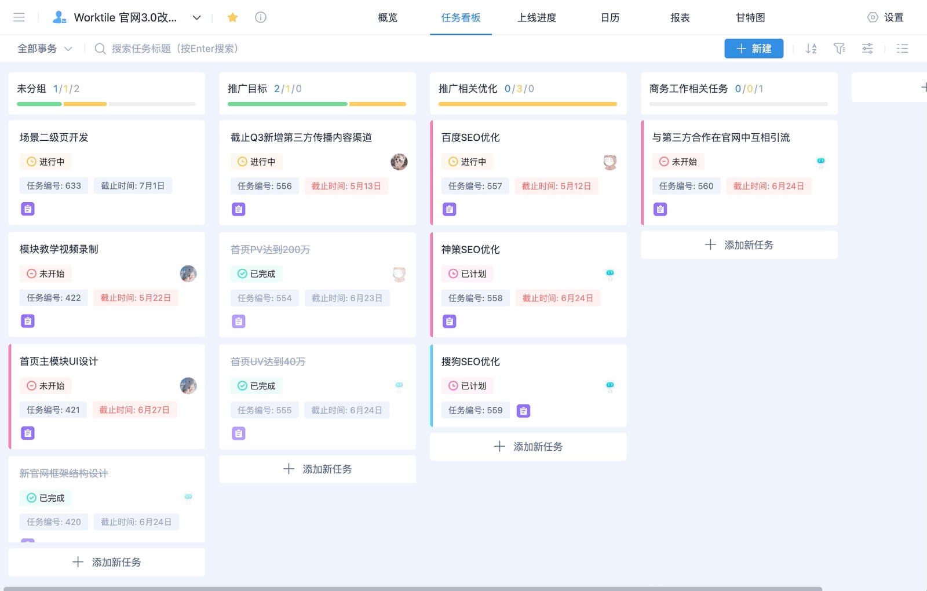Open the project info icon
This screenshot has height=591, width=927.
tap(261, 17)
